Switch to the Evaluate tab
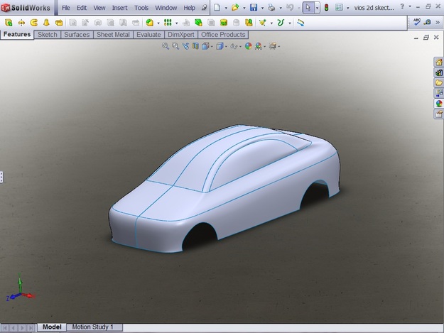The image size is (444, 333). (x=148, y=35)
